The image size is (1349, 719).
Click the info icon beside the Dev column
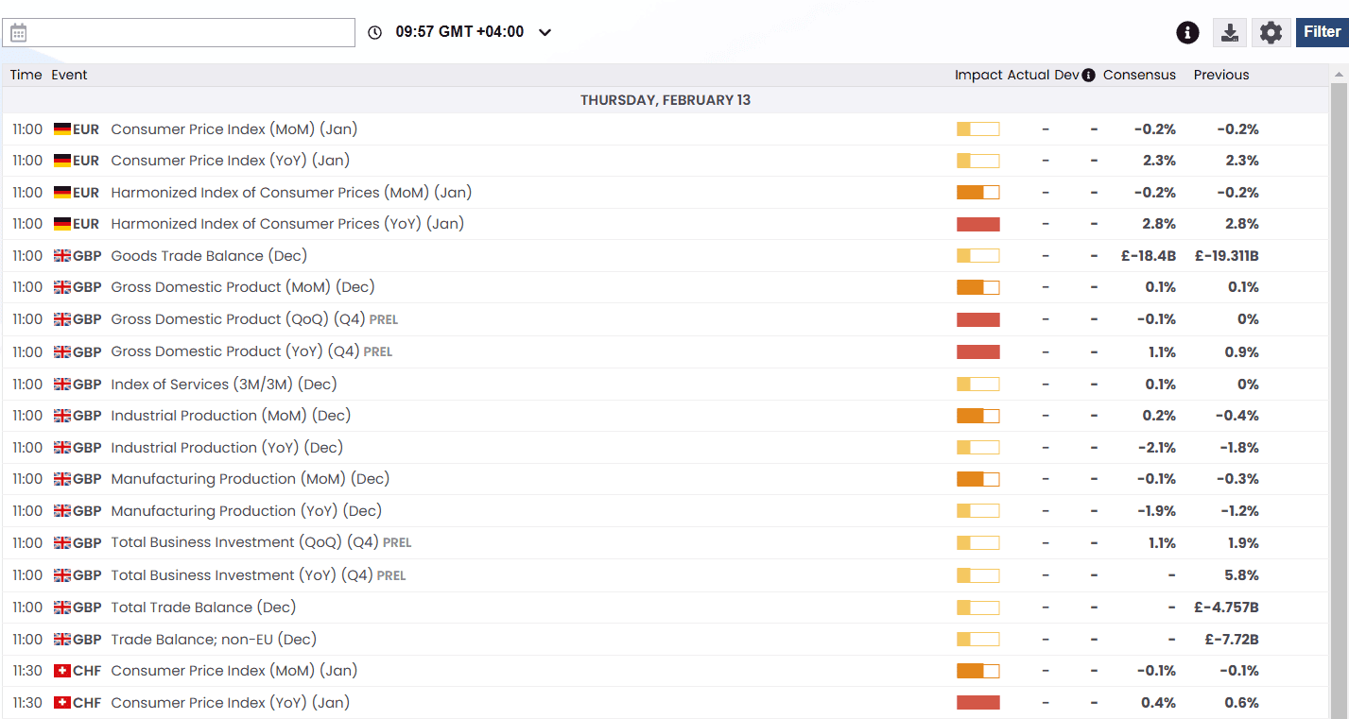pyautogui.click(x=1087, y=75)
